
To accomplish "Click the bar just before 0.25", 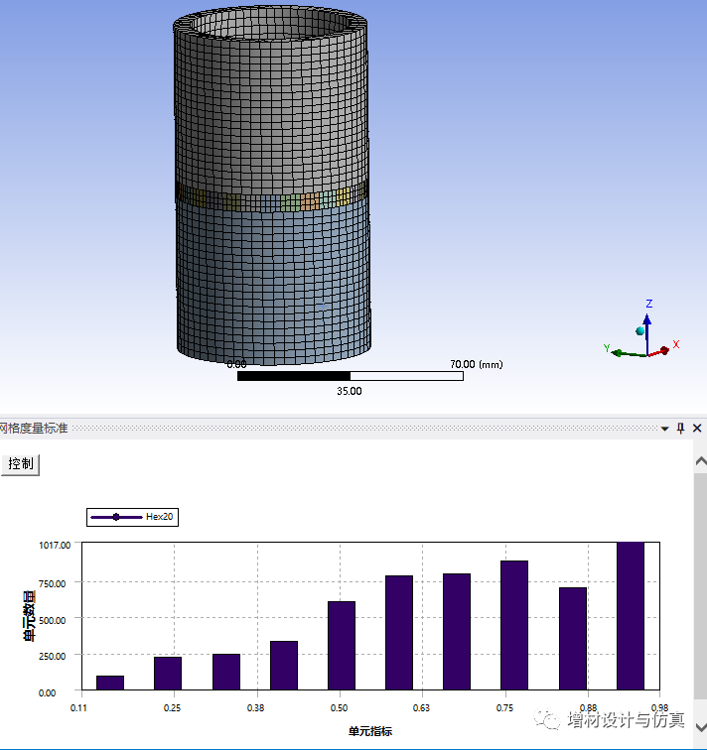I will click(x=168, y=673).
